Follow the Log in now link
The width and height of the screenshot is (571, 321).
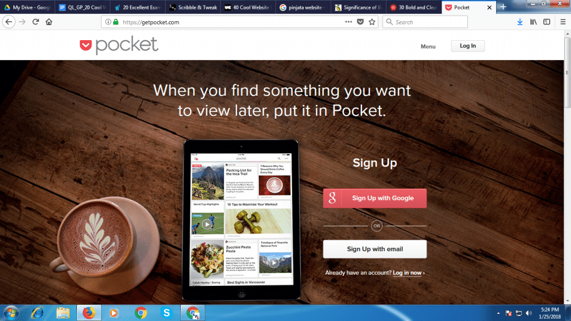[407, 273]
